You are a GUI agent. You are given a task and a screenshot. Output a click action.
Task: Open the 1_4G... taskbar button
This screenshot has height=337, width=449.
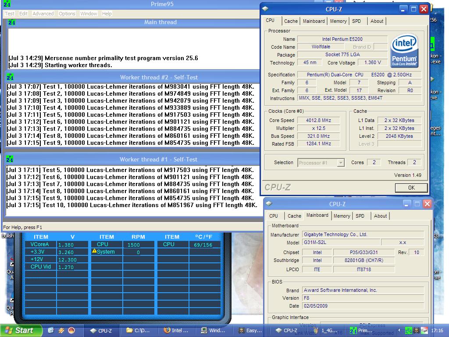326,331
